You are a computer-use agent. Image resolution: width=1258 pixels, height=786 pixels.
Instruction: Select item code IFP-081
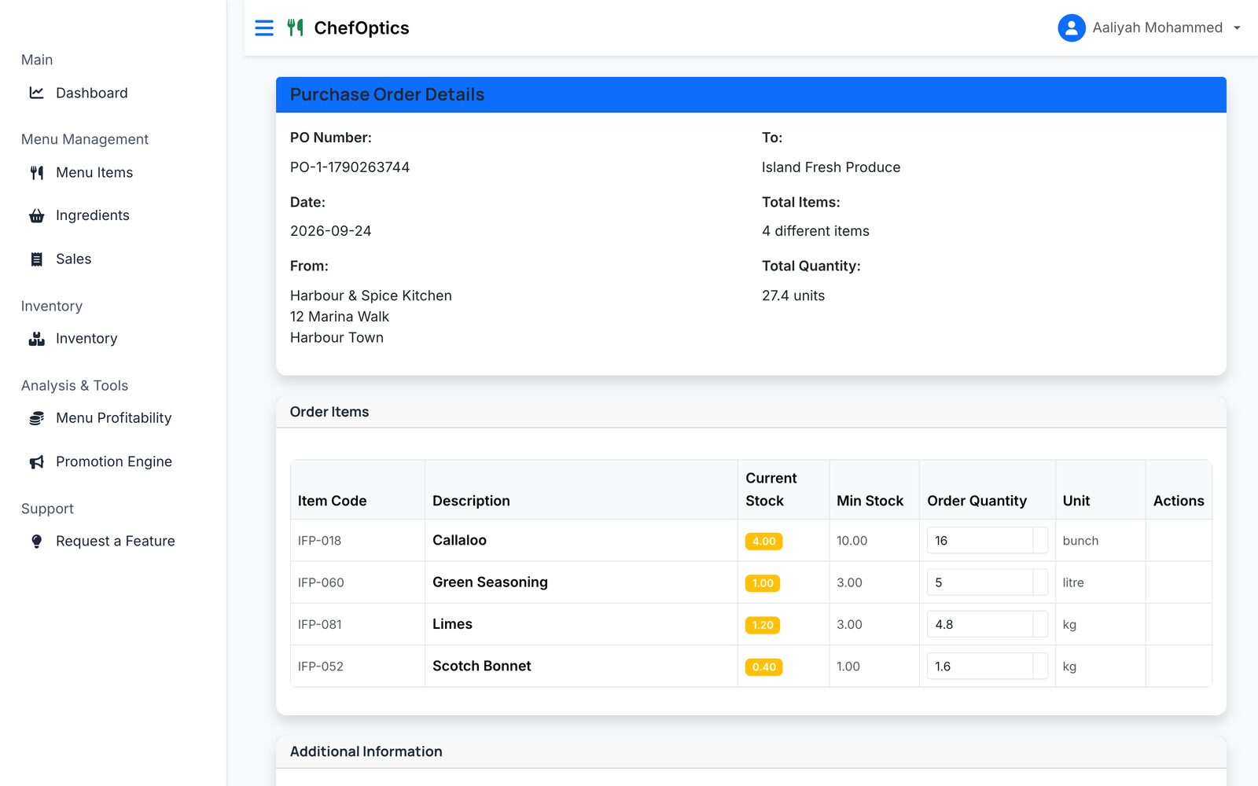[x=319, y=624]
